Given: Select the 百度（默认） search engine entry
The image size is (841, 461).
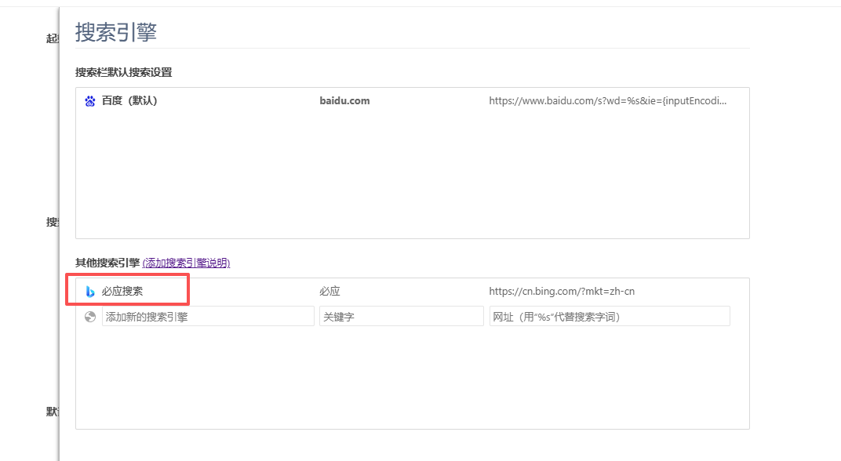Looking at the screenshot, I should click(129, 101).
